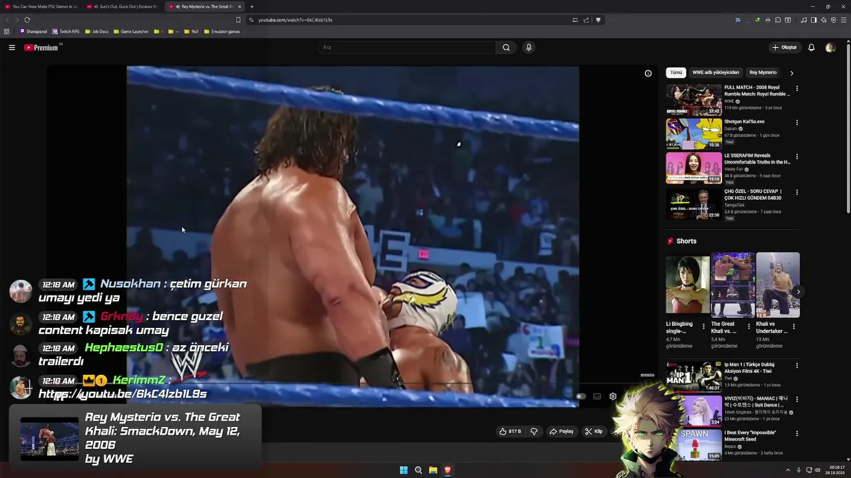851x478 pixels.
Task: Open video player settings gear
Action: pos(613,396)
